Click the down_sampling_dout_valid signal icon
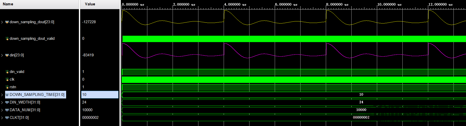466x126 pixels. [7, 39]
